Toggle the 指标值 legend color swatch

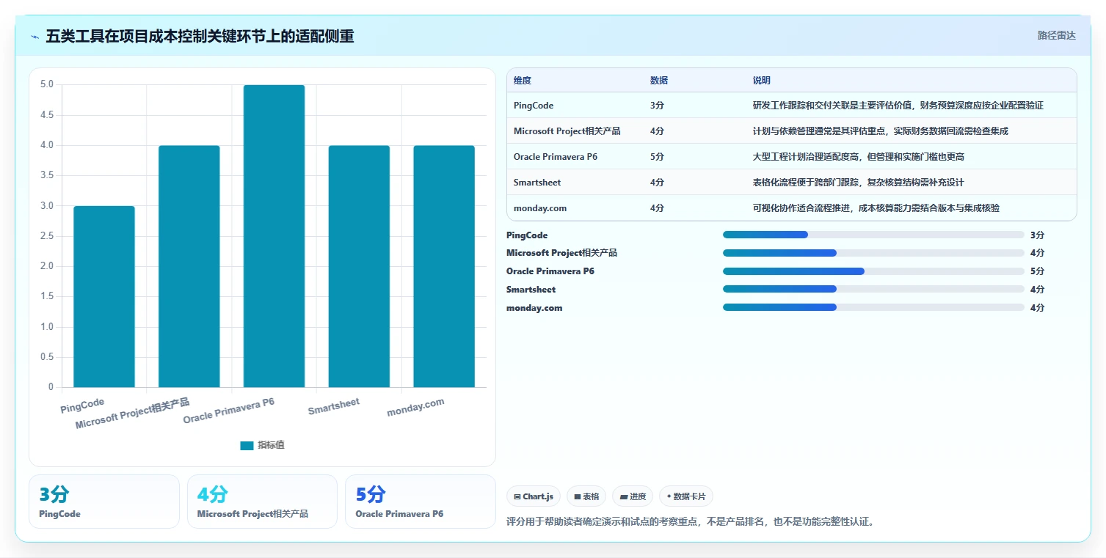pos(247,445)
